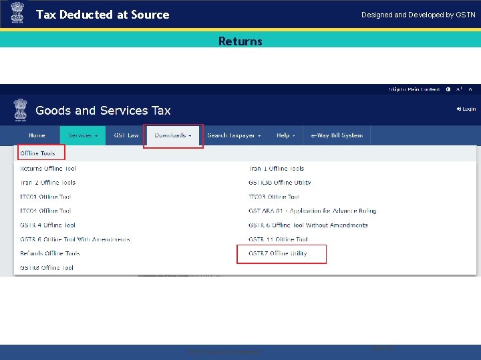Open the GST Law menu item
Viewport: 481px width, 360px height.
click(x=126, y=135)
